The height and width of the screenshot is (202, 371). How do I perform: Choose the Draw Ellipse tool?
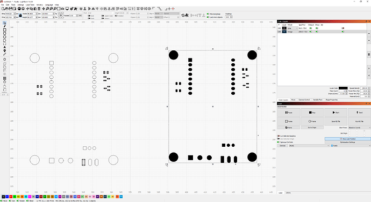4,33
